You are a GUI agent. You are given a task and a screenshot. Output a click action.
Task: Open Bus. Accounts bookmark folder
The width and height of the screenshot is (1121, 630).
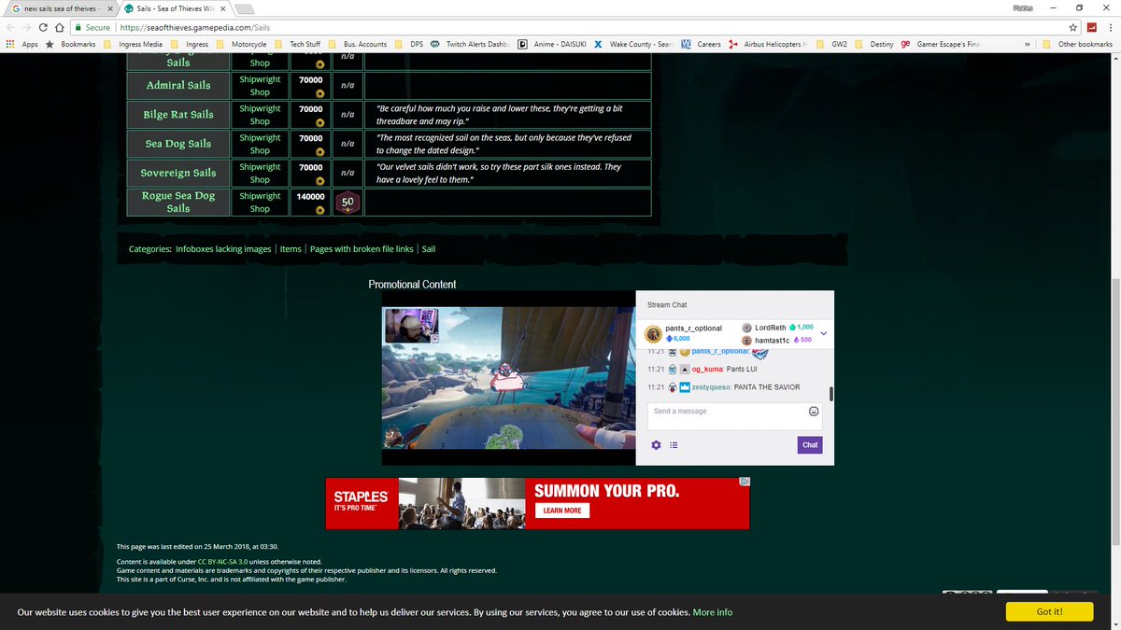(x=358, y=44)
